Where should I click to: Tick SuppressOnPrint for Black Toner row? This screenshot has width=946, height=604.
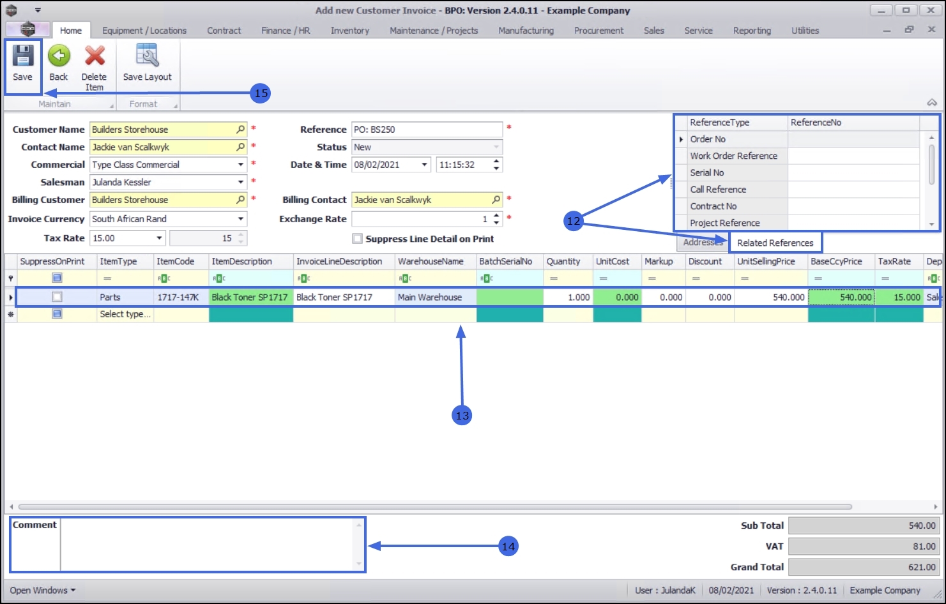(57, 297)
